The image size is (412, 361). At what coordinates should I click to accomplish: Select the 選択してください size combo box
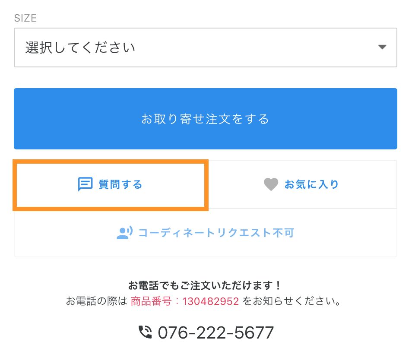(x=206, y=47)
